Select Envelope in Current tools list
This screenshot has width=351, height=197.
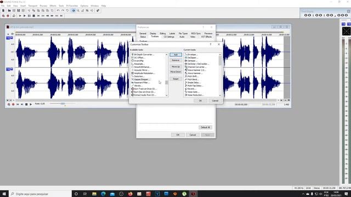191,55
